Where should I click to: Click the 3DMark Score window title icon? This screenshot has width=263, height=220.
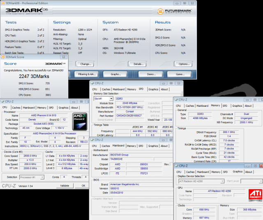[3, 57]
